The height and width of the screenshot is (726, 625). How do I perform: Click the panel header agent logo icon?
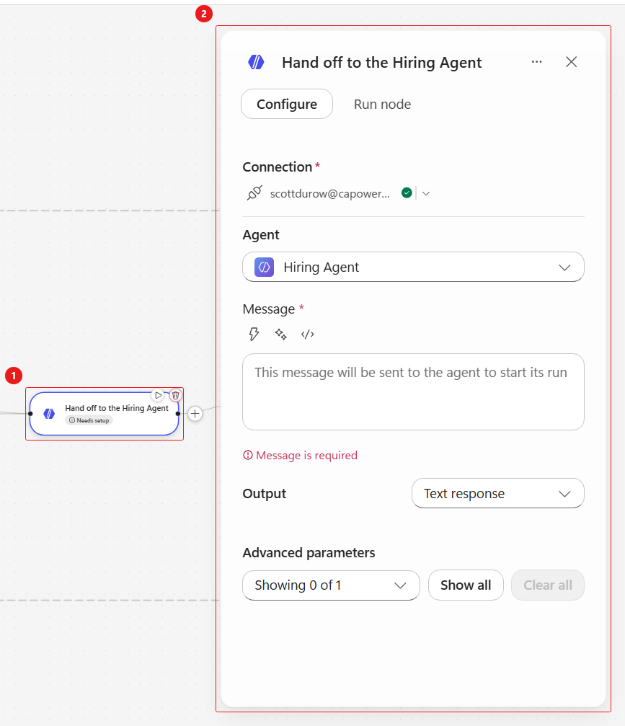click(x=256, y=61)
